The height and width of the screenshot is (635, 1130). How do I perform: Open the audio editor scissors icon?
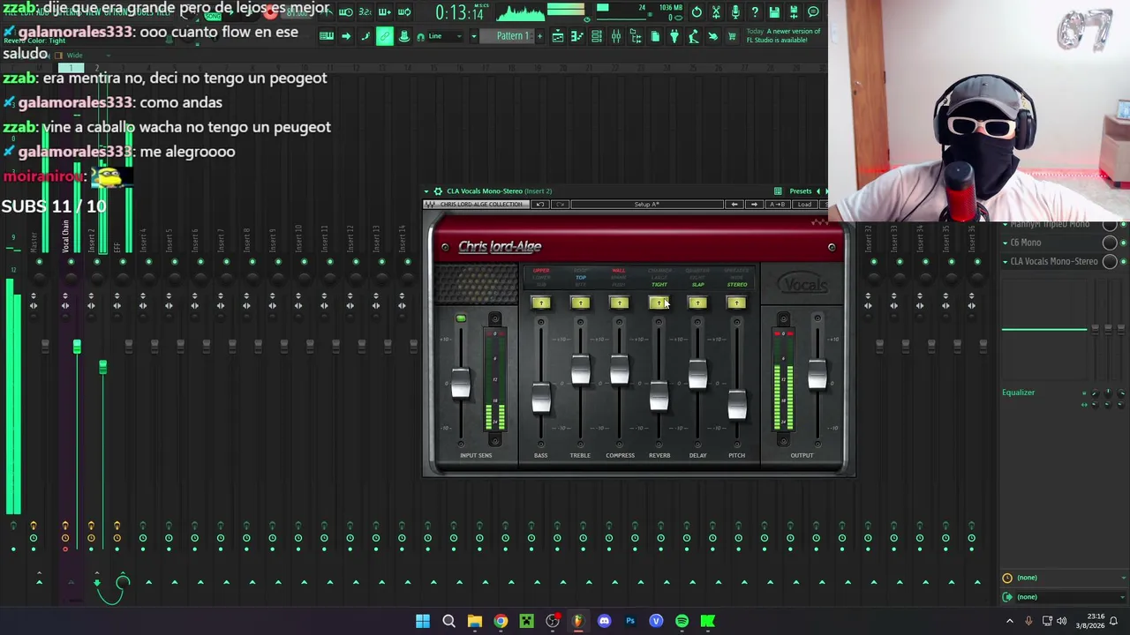click(716, 12)
